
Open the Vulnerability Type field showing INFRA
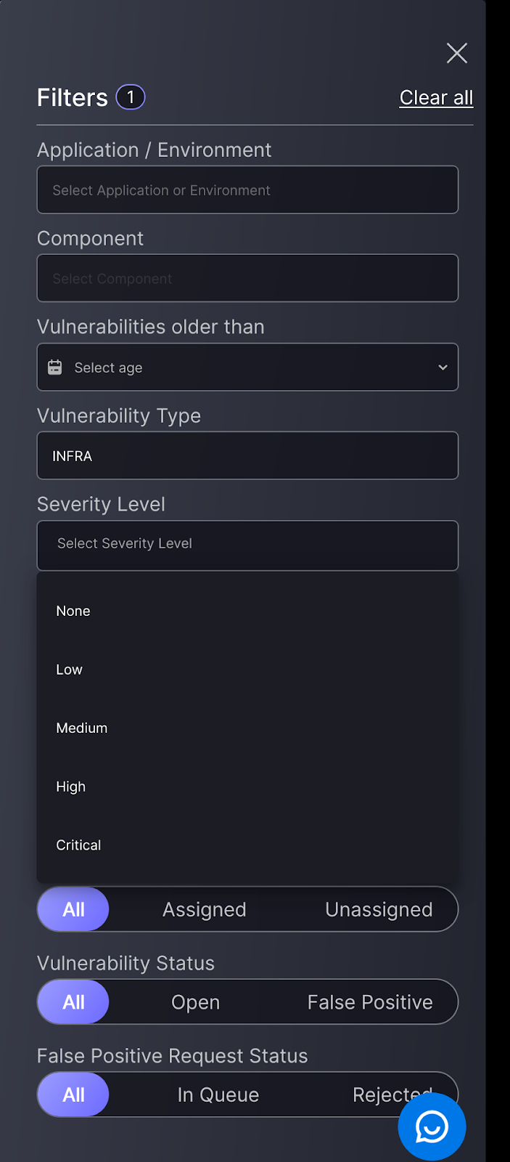[247, 455]
